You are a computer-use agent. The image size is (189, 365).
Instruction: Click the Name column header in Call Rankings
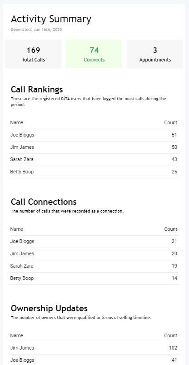pyautogui.click(x=16, y=122)
